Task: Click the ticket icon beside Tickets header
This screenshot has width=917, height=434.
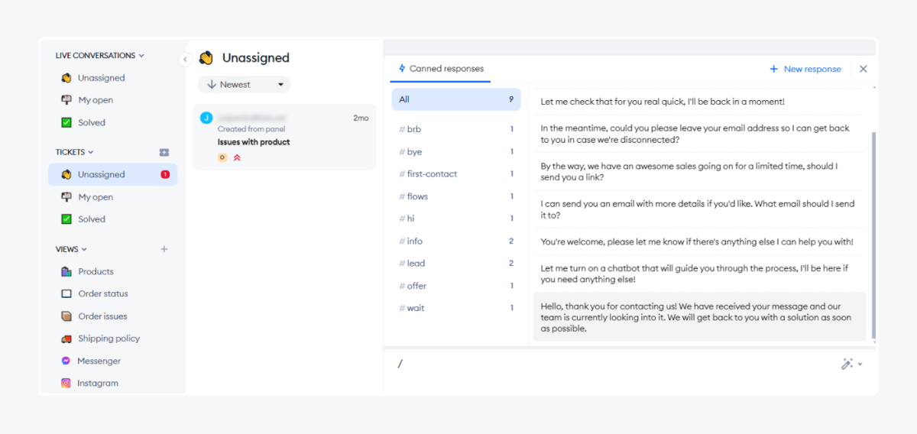Action: pos(164,152)
